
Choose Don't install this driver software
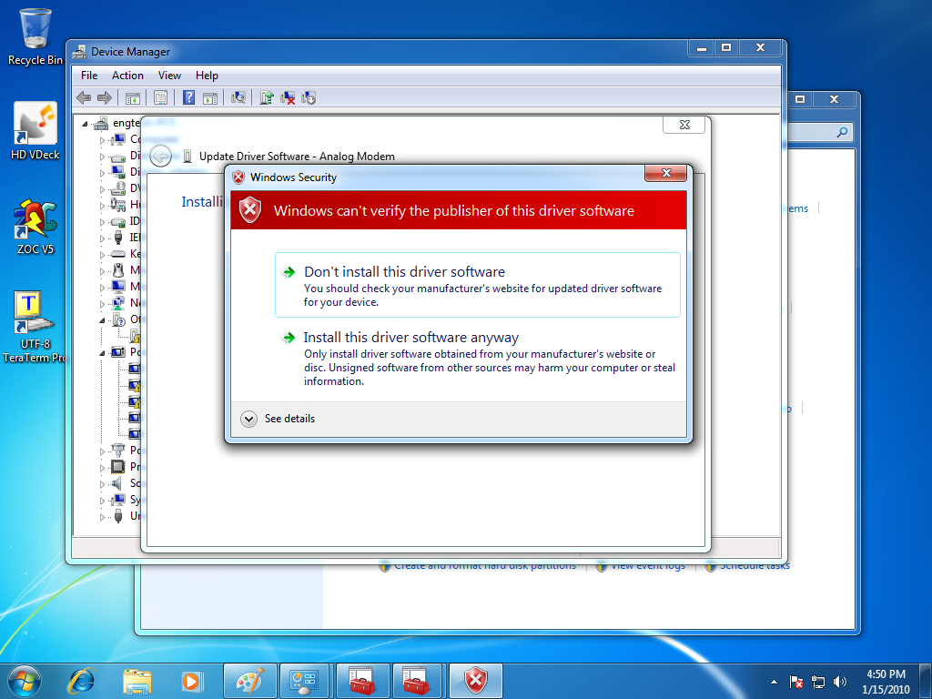(404, 272)
